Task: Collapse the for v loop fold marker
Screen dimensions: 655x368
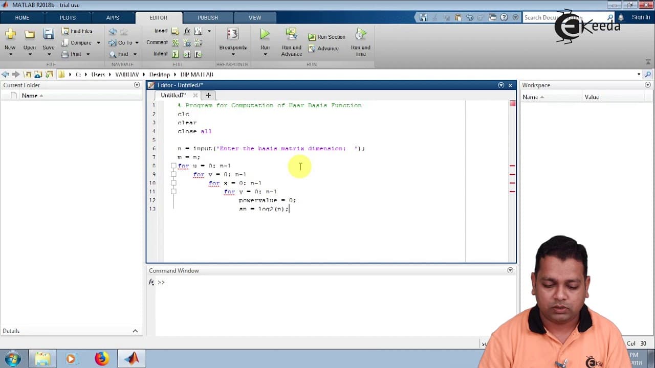Action: 173,174
